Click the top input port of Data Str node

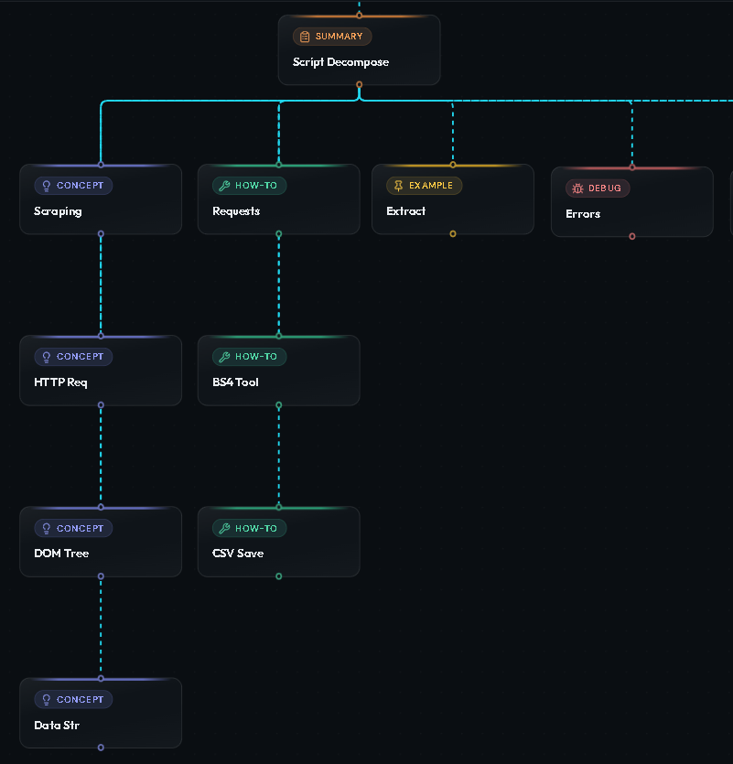(x=101, y=678)
